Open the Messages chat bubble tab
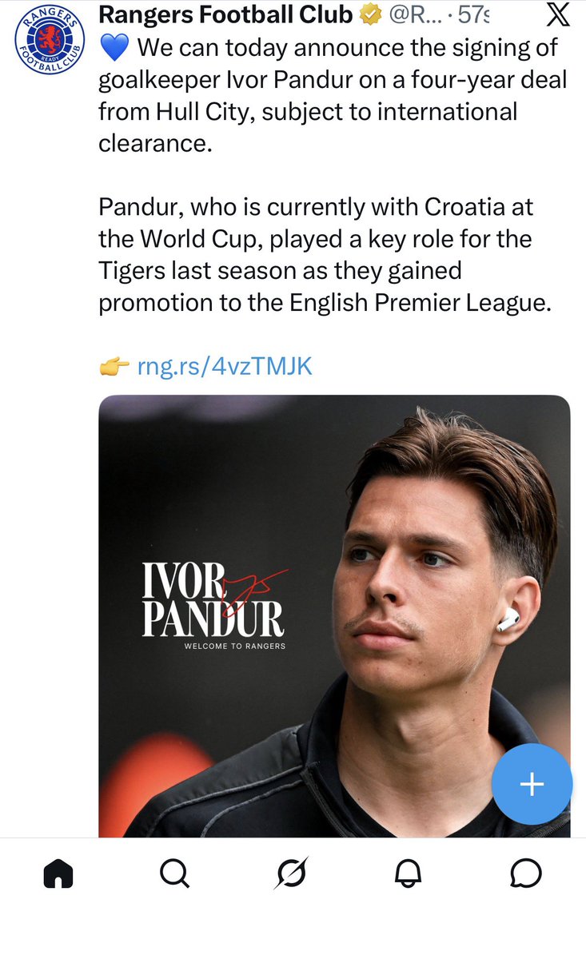This screenshot has height=959, width=586. (x=526, y=873)
